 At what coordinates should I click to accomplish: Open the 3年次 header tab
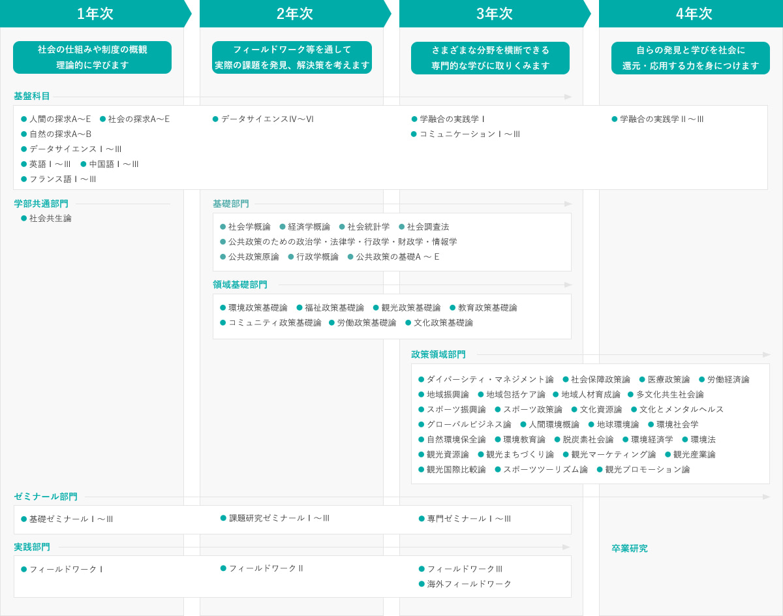tap(495, 14)
